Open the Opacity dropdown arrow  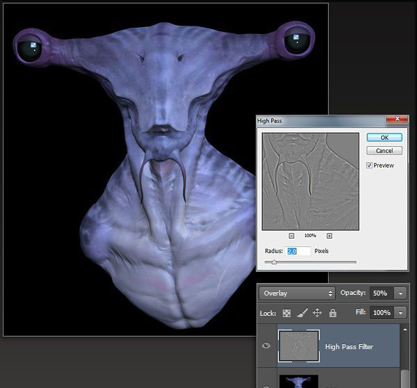pyautogui.click(x=400, y=293)
